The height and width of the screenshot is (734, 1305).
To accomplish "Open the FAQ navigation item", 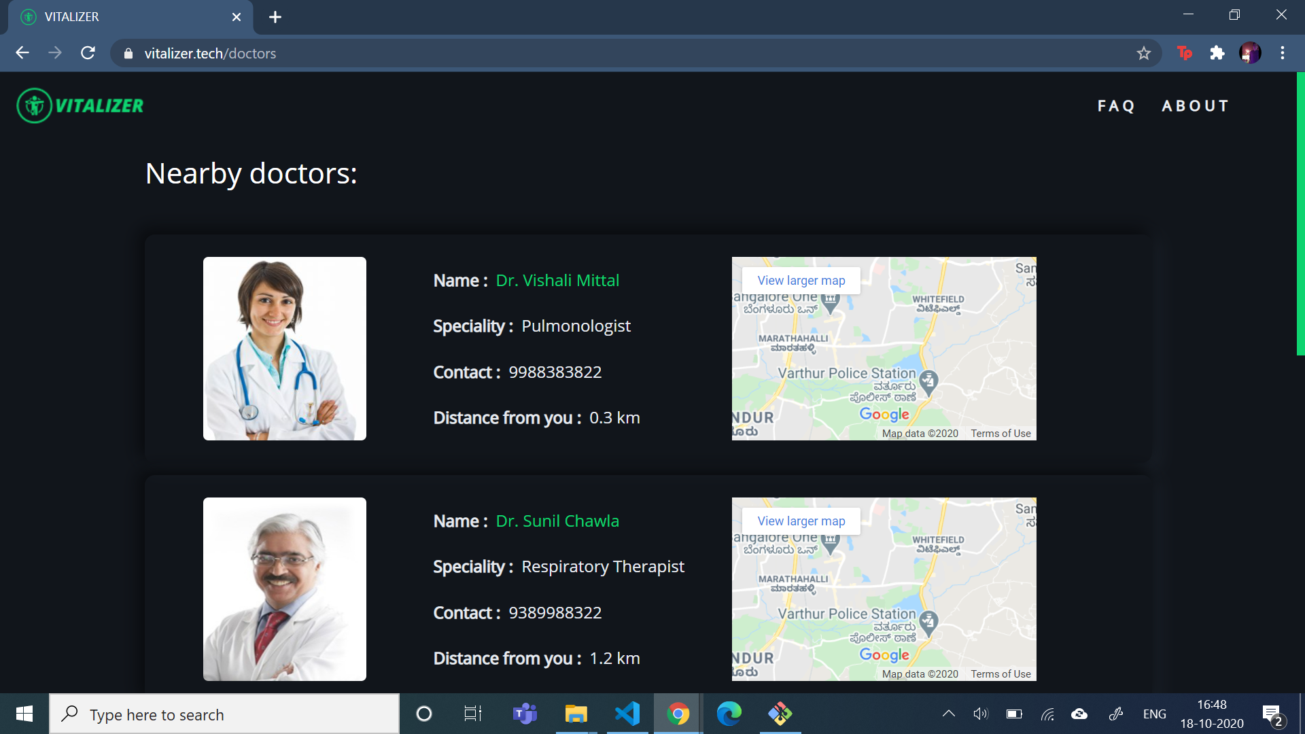I will pos(1116,106).
